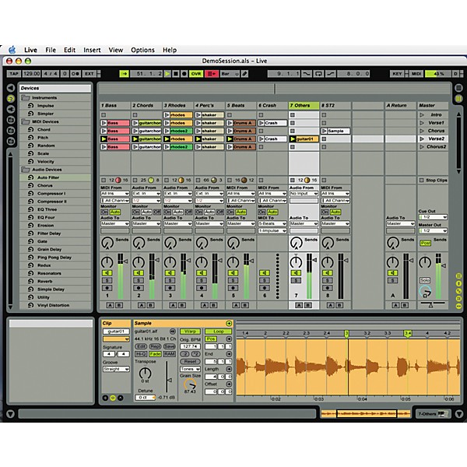Screen dimensions: 467x467
Task: Expand the Instruments folder
Action: click(x=26, y=98)
